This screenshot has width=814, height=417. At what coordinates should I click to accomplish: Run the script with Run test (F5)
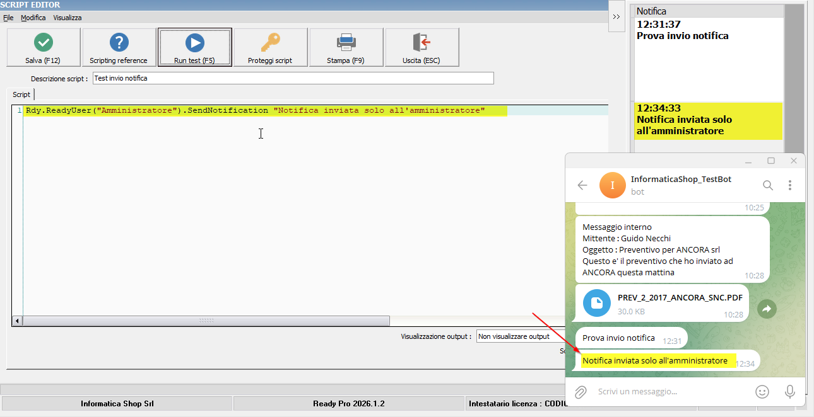pyautogui.click(x=194, y=47)
